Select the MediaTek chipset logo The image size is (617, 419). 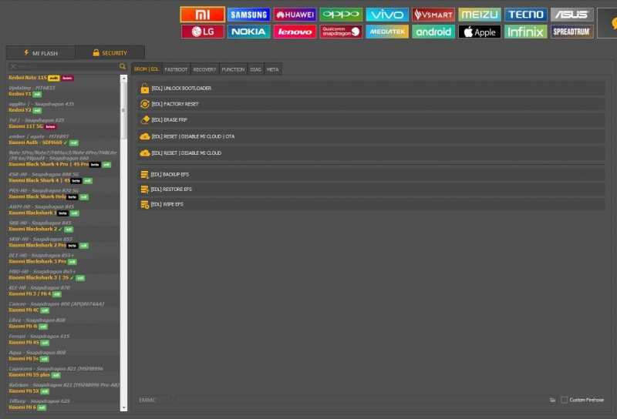[x=387, y=32]
